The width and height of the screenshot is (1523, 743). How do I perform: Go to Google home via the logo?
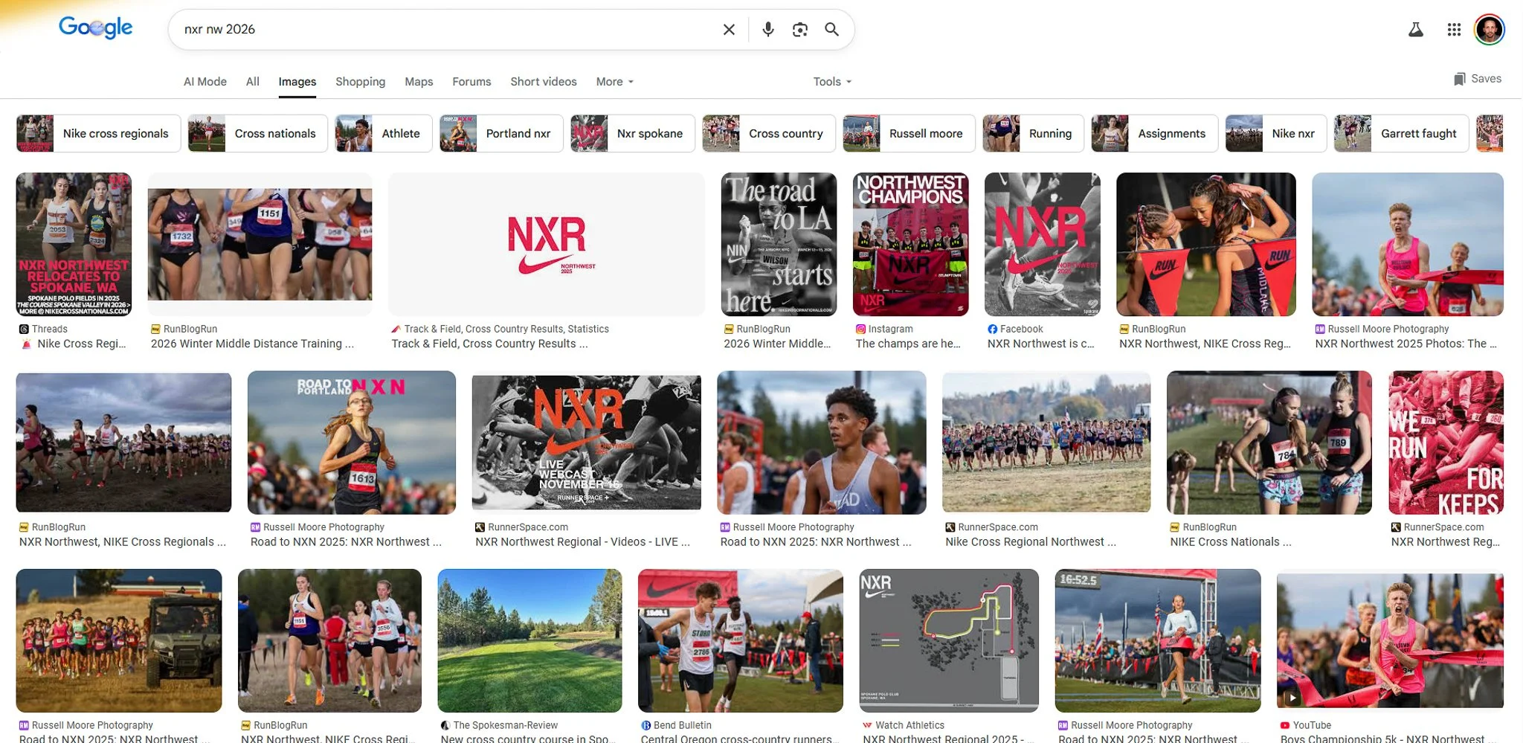(x=96, y=28)
